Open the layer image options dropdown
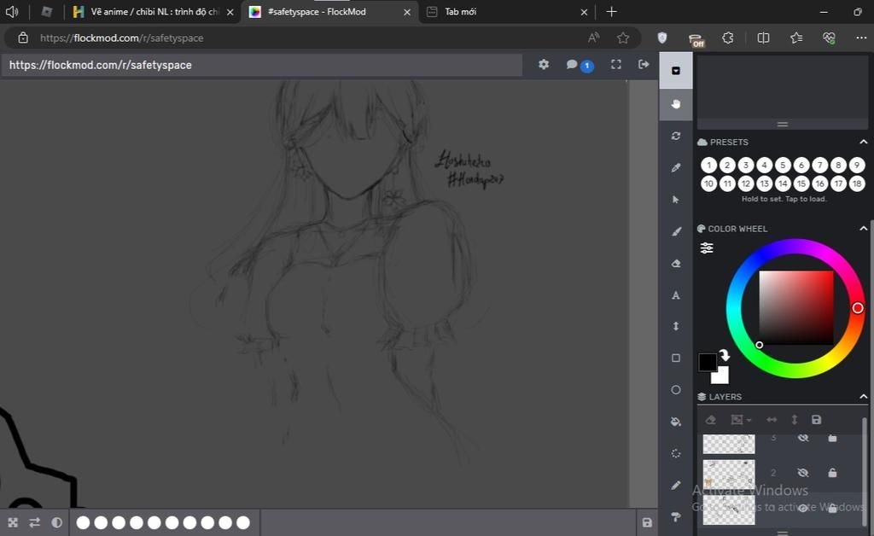874x536 pixels. 741,420
